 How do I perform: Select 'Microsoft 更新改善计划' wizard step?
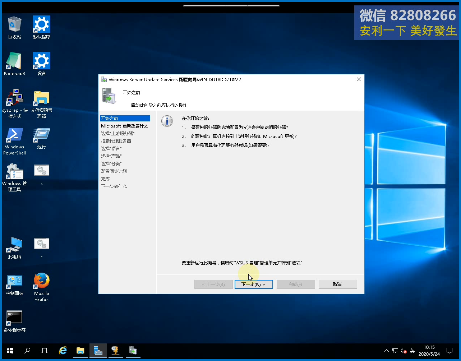[125, 126]
